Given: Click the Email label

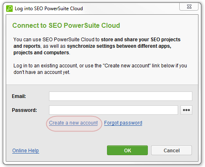Looking at the screenshot, I should coord(19,96).
